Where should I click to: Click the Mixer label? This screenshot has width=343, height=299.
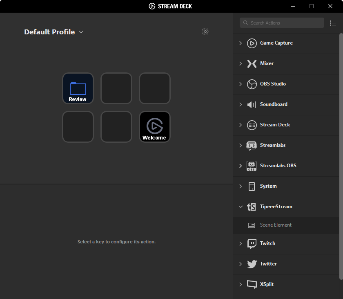267,63
